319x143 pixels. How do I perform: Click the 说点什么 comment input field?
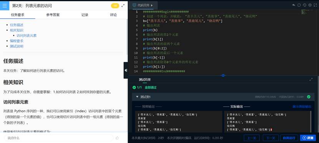tap(58, 138)
